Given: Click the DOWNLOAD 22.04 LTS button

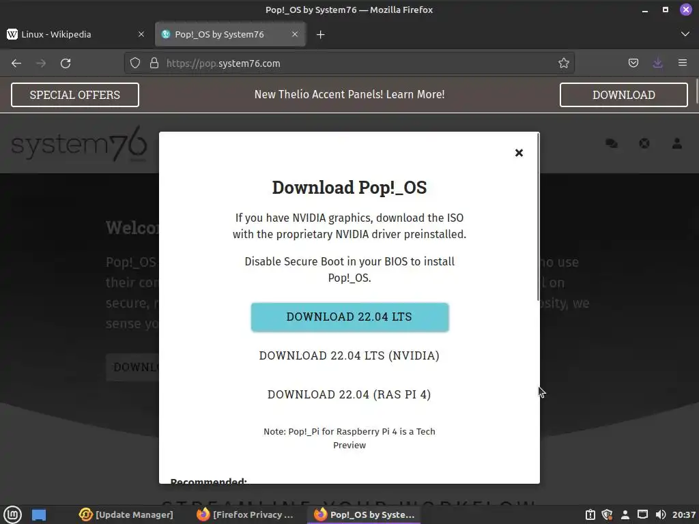Looking at the screenshot, I should tap(349, 317).
